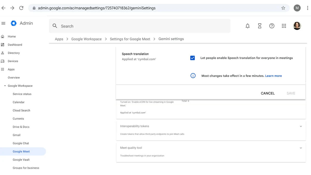Select Overview under Apps

[14, 78]
